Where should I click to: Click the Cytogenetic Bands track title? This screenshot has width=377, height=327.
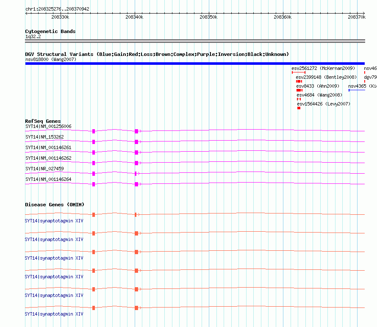coord(50,31)
